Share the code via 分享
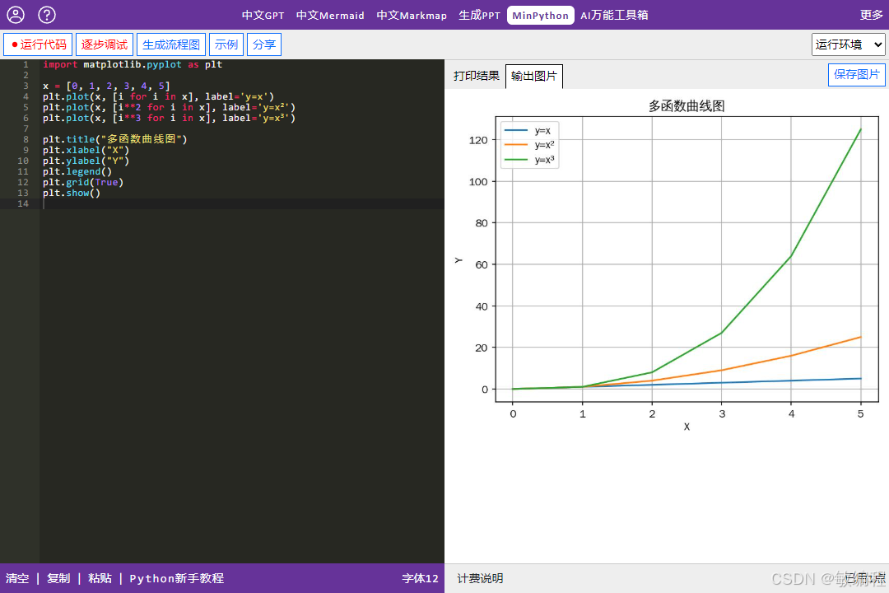Viewport: 889px width, 593px height. point(264,44)
